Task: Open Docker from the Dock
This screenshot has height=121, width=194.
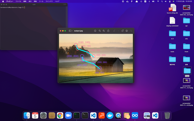Action: (110, 115)
